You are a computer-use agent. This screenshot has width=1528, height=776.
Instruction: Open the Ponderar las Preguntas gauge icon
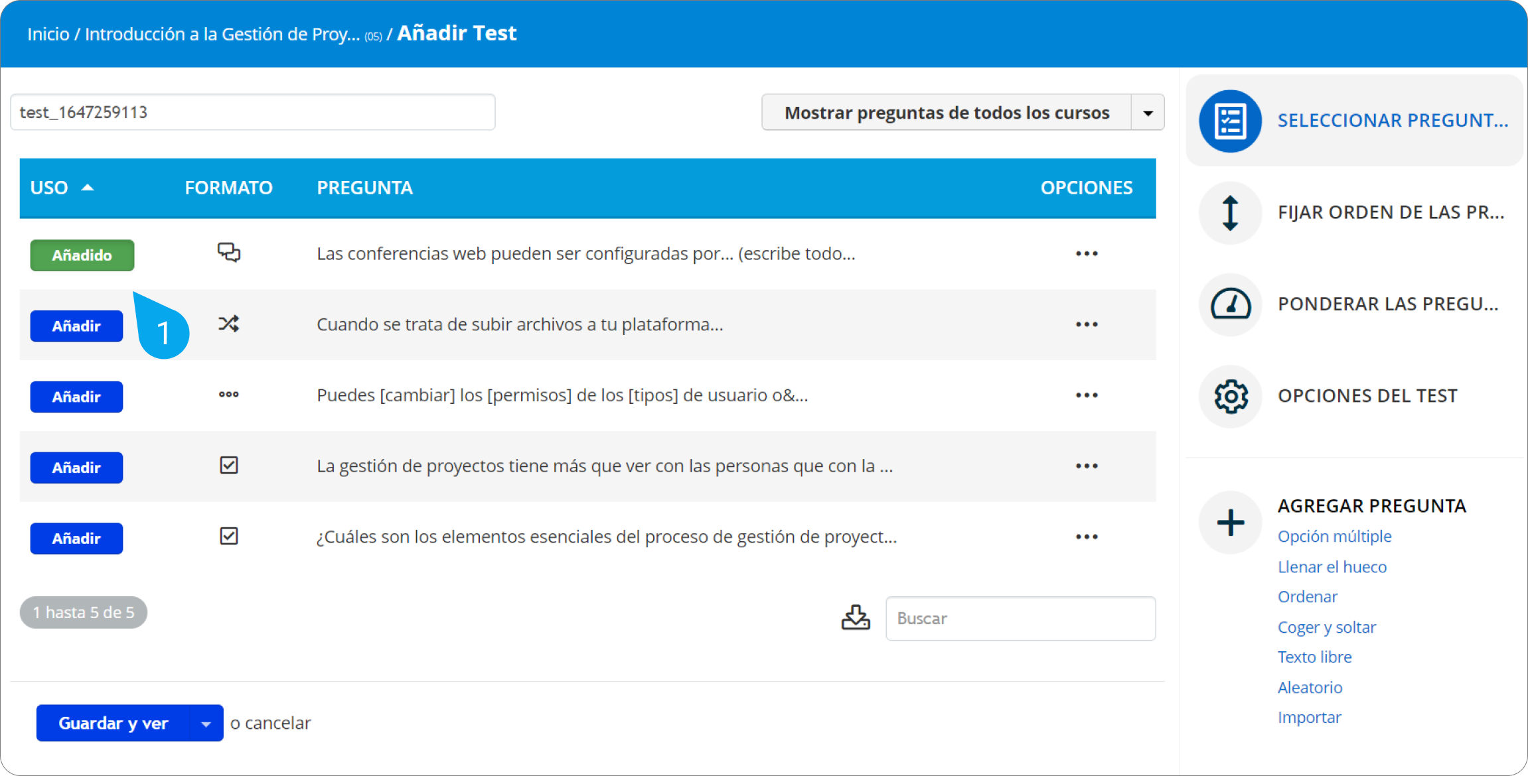[x=1230, y=304]
